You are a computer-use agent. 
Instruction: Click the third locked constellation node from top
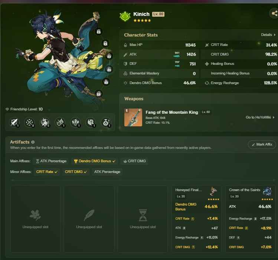(x=109, y=56)
